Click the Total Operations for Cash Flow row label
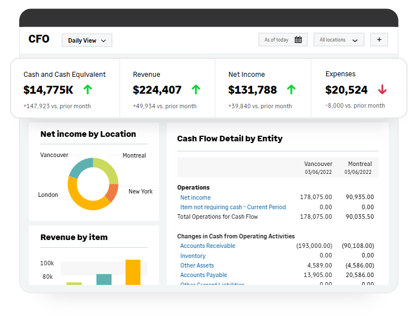This screenshot has height=318, width=417. click(218, 216)
